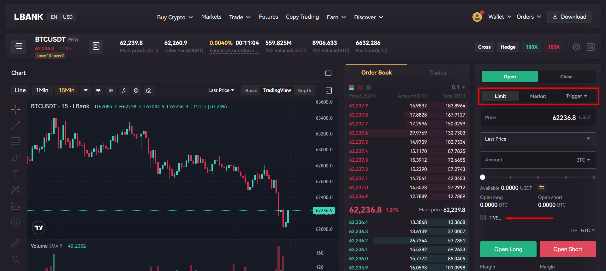Open candlestick chart type icon
Image resolution: width=606 pixels, height=271 pixels.
(x=111, y=90)
